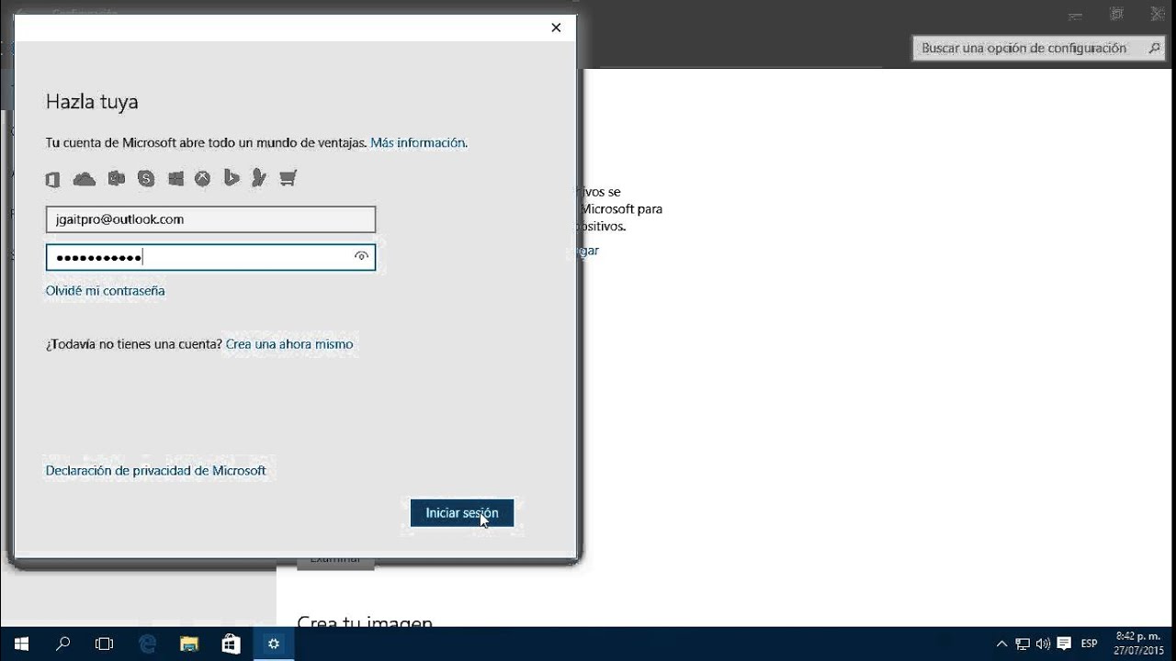
Task: Open the Action Center notifications icon
Action: [x=1064, y=644]
